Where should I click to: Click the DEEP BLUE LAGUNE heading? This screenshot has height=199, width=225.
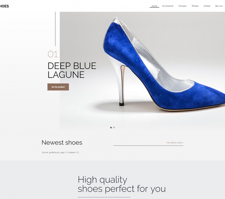point(72,70)
